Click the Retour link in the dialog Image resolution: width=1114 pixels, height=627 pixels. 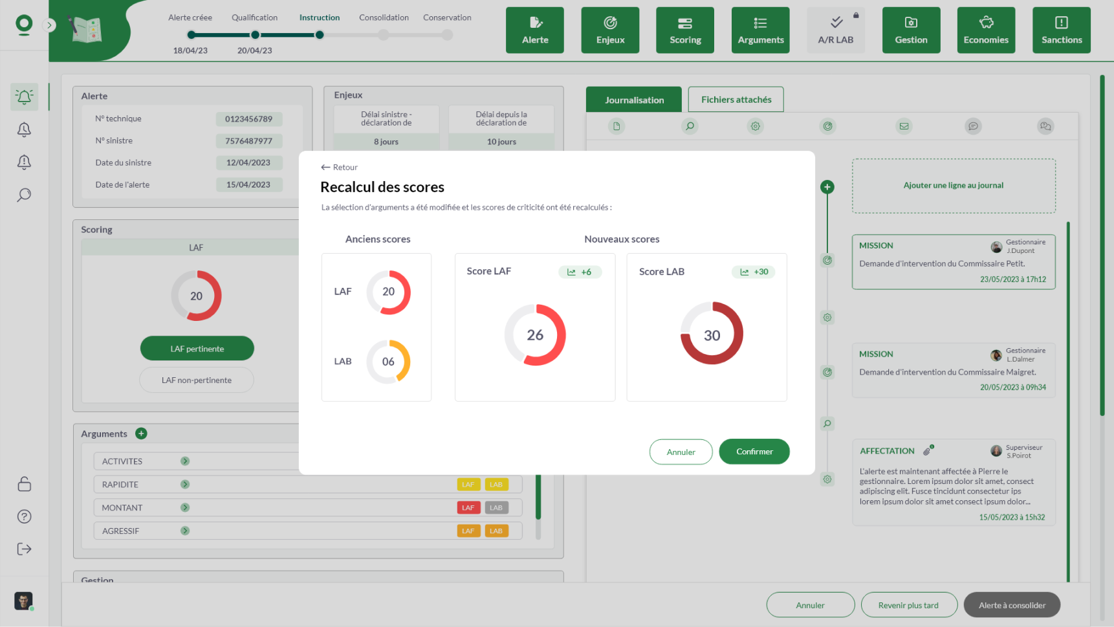pyautogui.click(x=340, y=168)
